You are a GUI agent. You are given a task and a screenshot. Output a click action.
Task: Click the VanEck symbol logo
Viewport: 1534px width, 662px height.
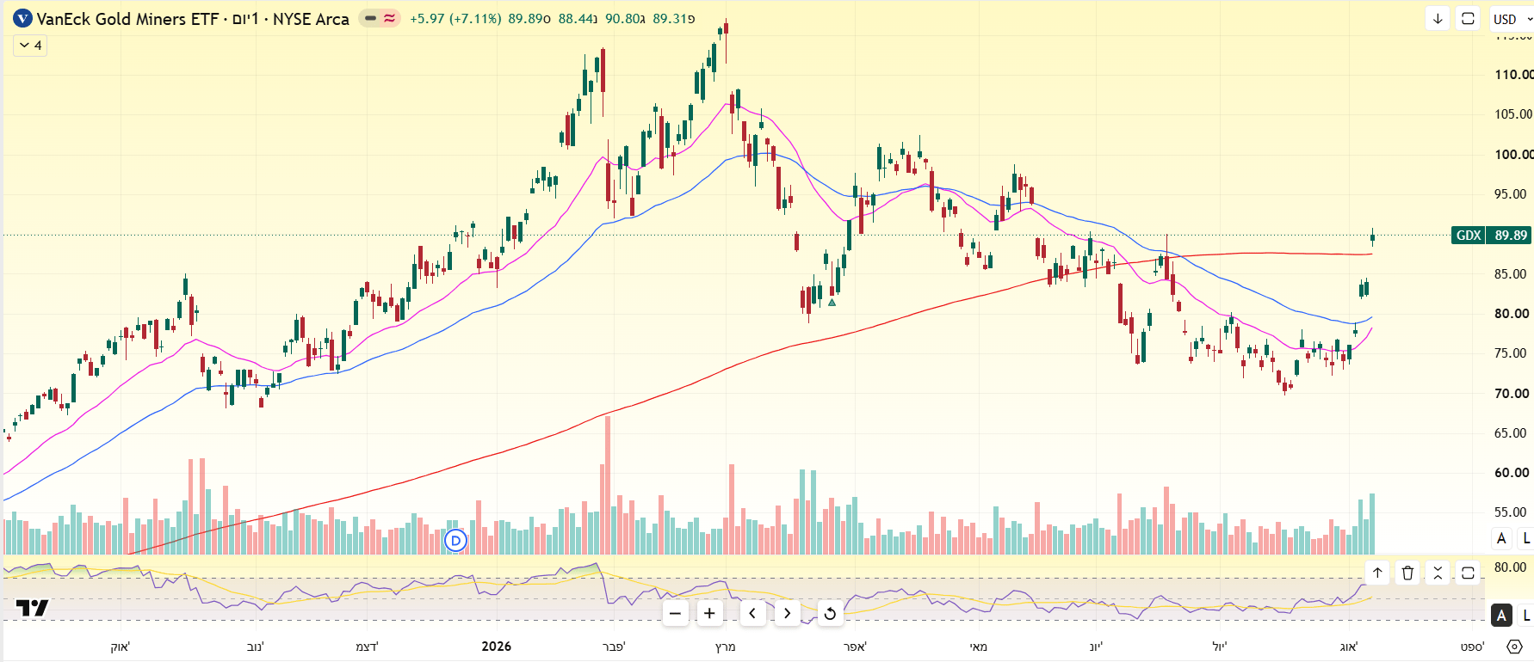pyautogui.click(x=22, y=18)
